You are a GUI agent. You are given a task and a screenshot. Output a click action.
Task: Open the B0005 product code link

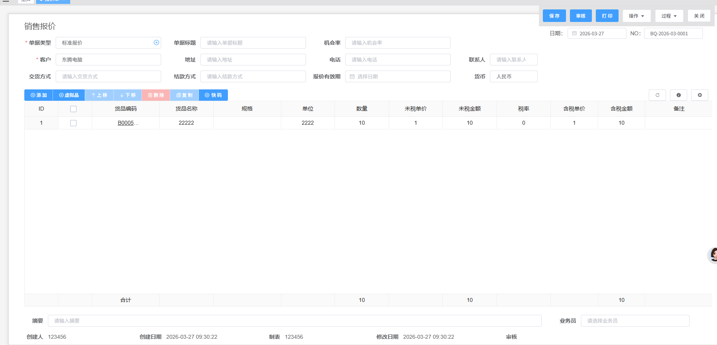tap(126, 123)
